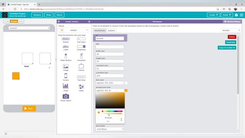Delete the selected element
Image resolution: width=245 pixels, height=138 pixels.
coord(232,37)
